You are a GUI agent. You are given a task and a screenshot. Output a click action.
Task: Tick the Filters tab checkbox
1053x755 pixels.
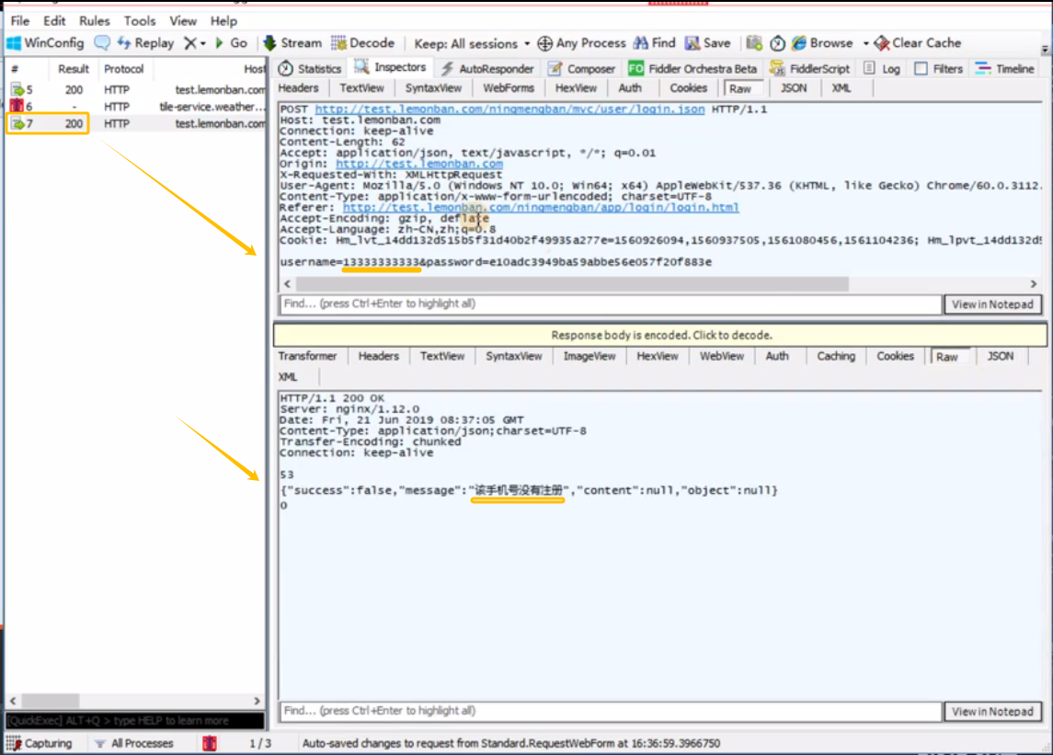pyautogui.click(x=921, y=69)
